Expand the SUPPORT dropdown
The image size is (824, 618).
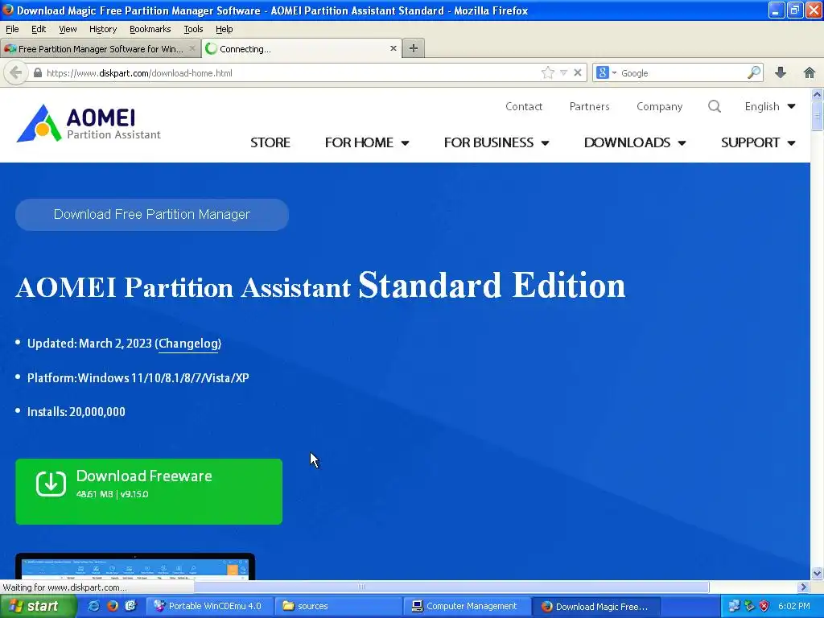coord(758,142)
